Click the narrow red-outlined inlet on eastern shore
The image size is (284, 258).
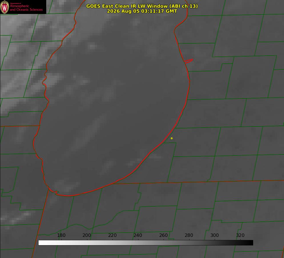pyautogui.click(x=189, y=61)
